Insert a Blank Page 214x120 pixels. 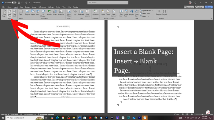(9, 13)
